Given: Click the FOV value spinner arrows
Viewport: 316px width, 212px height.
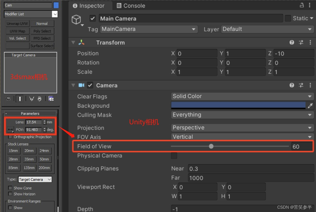Looking at the screenshot, I should [45, 130].
